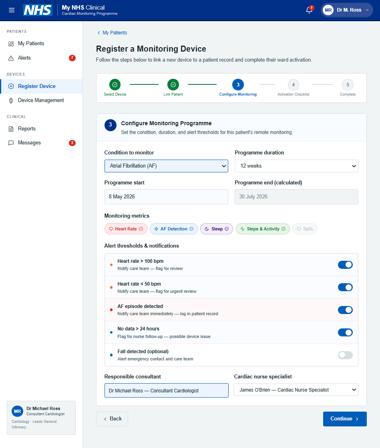Click completed Select Device step circle
This screenshot has width=380, height=448.
[115, 84]
